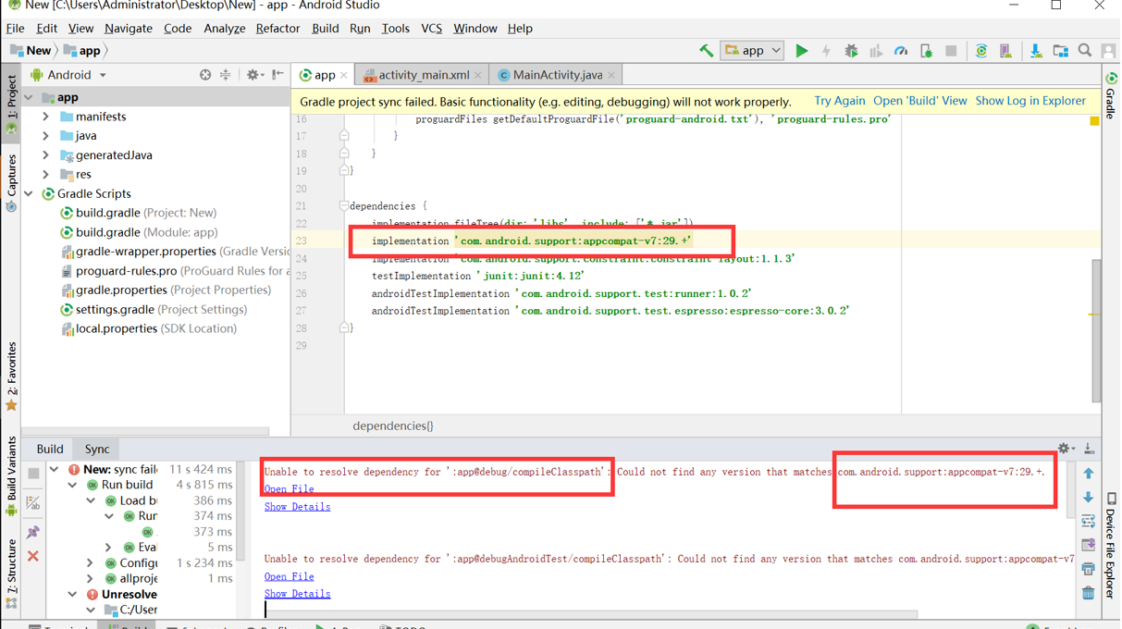Screen dimensions: 1122x629
Task: Open the Build Variants side tab
Action: pos(12,477)
